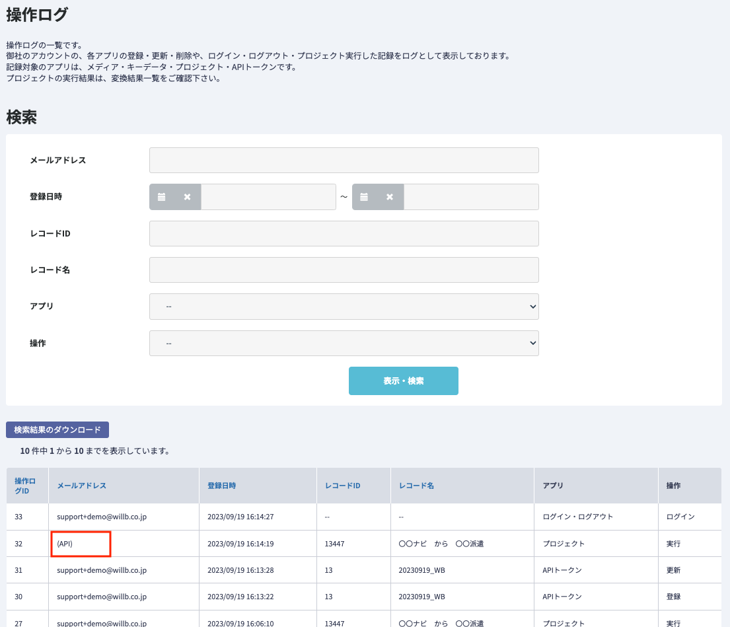Sort by 操作ログID column header
The height and width of the screenshot is (627, 730).
24,486
